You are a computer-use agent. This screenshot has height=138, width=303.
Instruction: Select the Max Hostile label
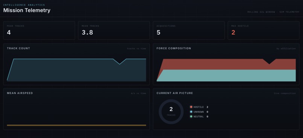click(240, 26)
